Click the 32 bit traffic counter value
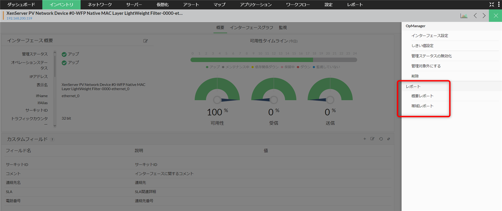The width and height of the screenshot is (502, 211). [66, 118]
